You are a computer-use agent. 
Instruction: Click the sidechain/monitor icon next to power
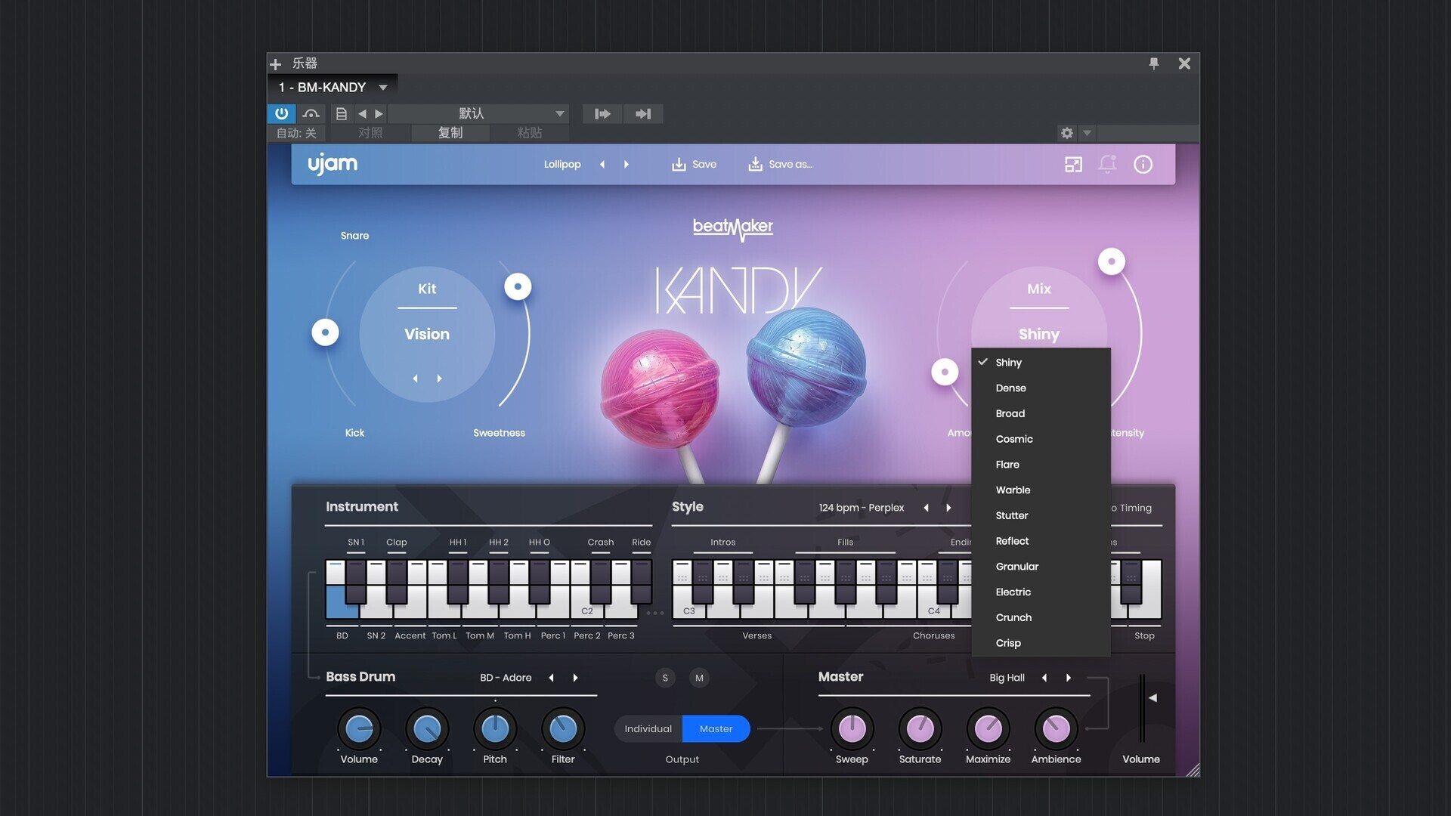pos(311,113)
